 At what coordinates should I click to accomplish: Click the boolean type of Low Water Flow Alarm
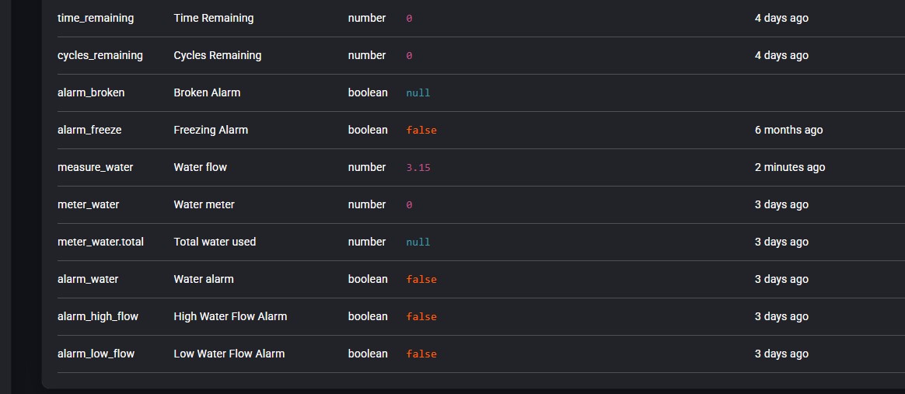(x=368, y=354)
